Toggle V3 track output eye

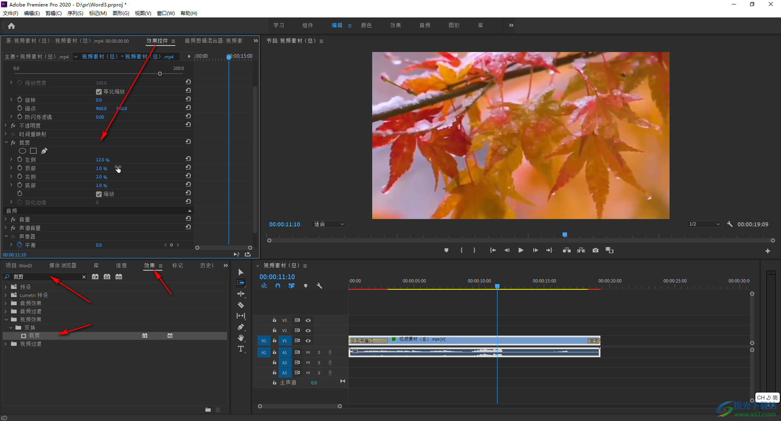click(308, 320)
